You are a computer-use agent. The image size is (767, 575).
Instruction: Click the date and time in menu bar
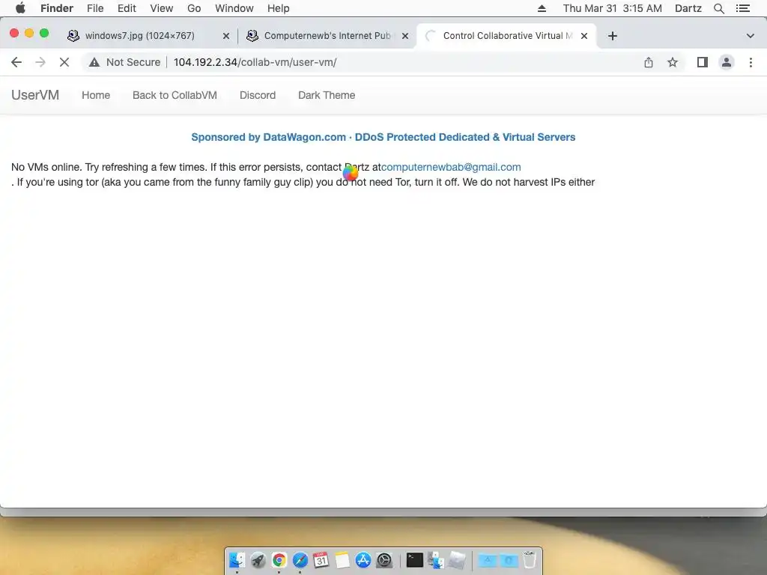(x=613, y=8)
